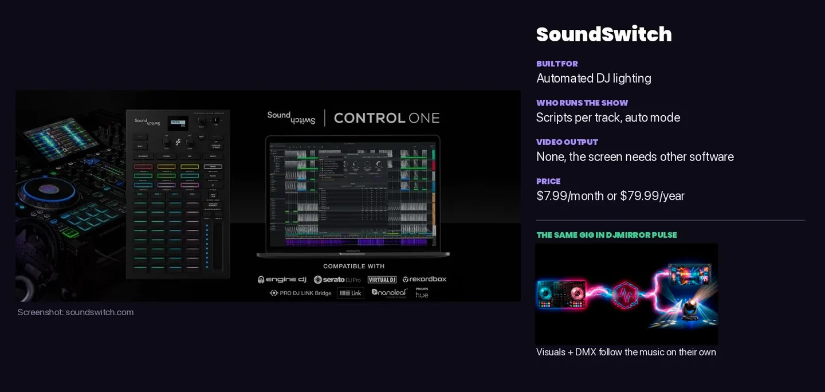Click the Nanoleaf logo

(x=389, y=292)
